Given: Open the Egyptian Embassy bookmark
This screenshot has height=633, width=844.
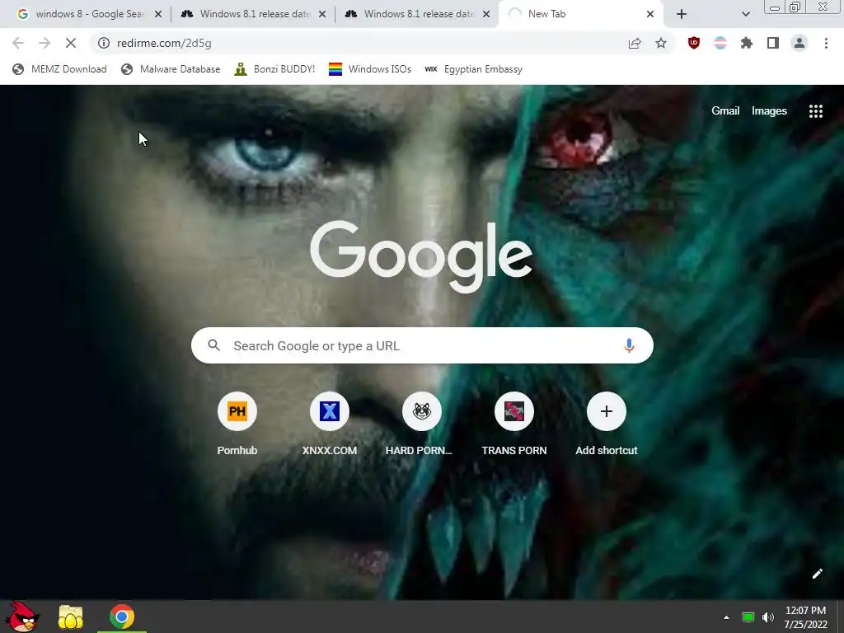Looking at the screenshot, I should coord(473,69).
